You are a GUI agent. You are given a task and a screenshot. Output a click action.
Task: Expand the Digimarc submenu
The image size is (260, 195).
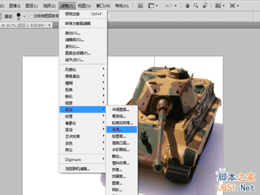[x=83, y=160]
